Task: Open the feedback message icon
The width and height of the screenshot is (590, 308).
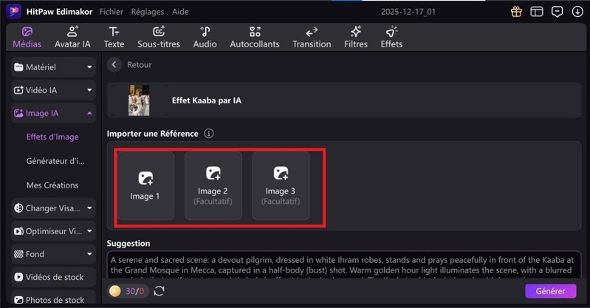Action: pyautogui.click(x=557, y=12)
